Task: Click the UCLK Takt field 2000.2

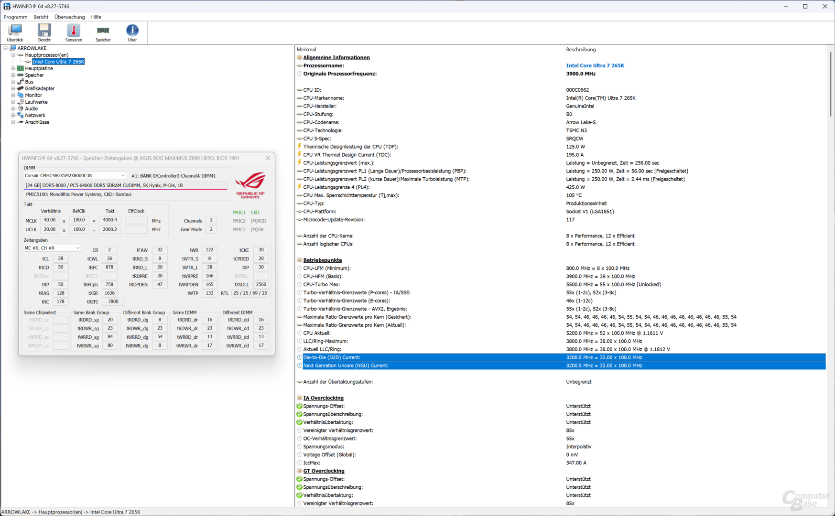Action: point(110,230)
